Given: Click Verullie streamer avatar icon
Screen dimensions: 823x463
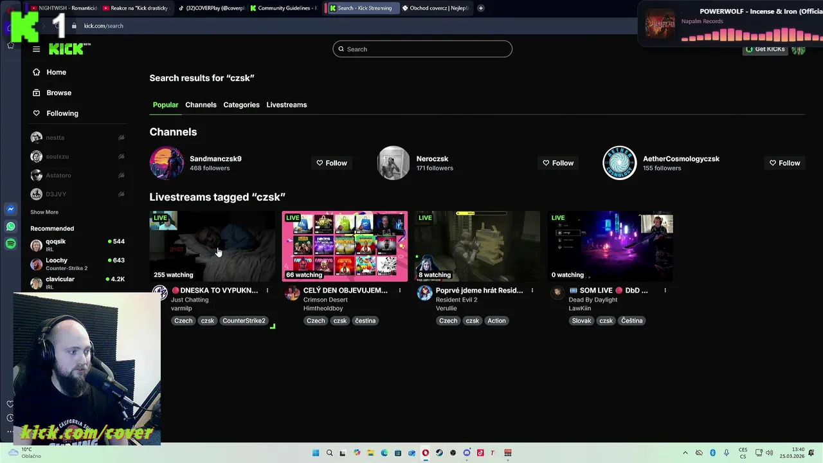Looking at the screenshot, I should pyautogui.click(x=424, y=293).
